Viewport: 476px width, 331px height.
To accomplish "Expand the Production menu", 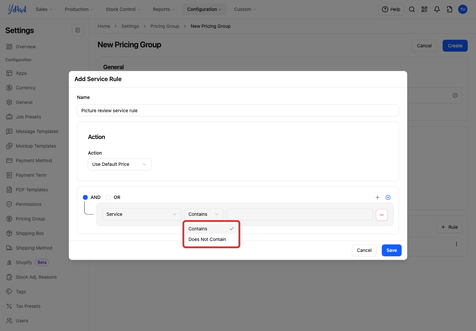I will pyautogui.click(x=79, y=9).
